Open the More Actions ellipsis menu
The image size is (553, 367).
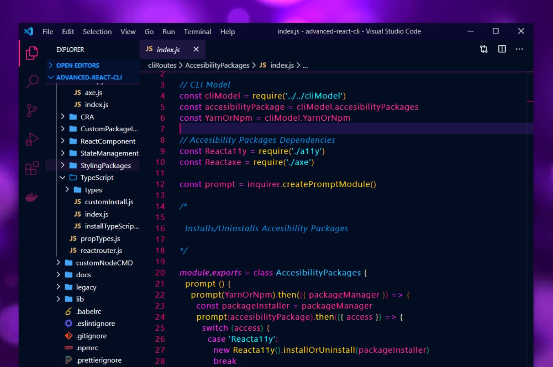(519, 49)
